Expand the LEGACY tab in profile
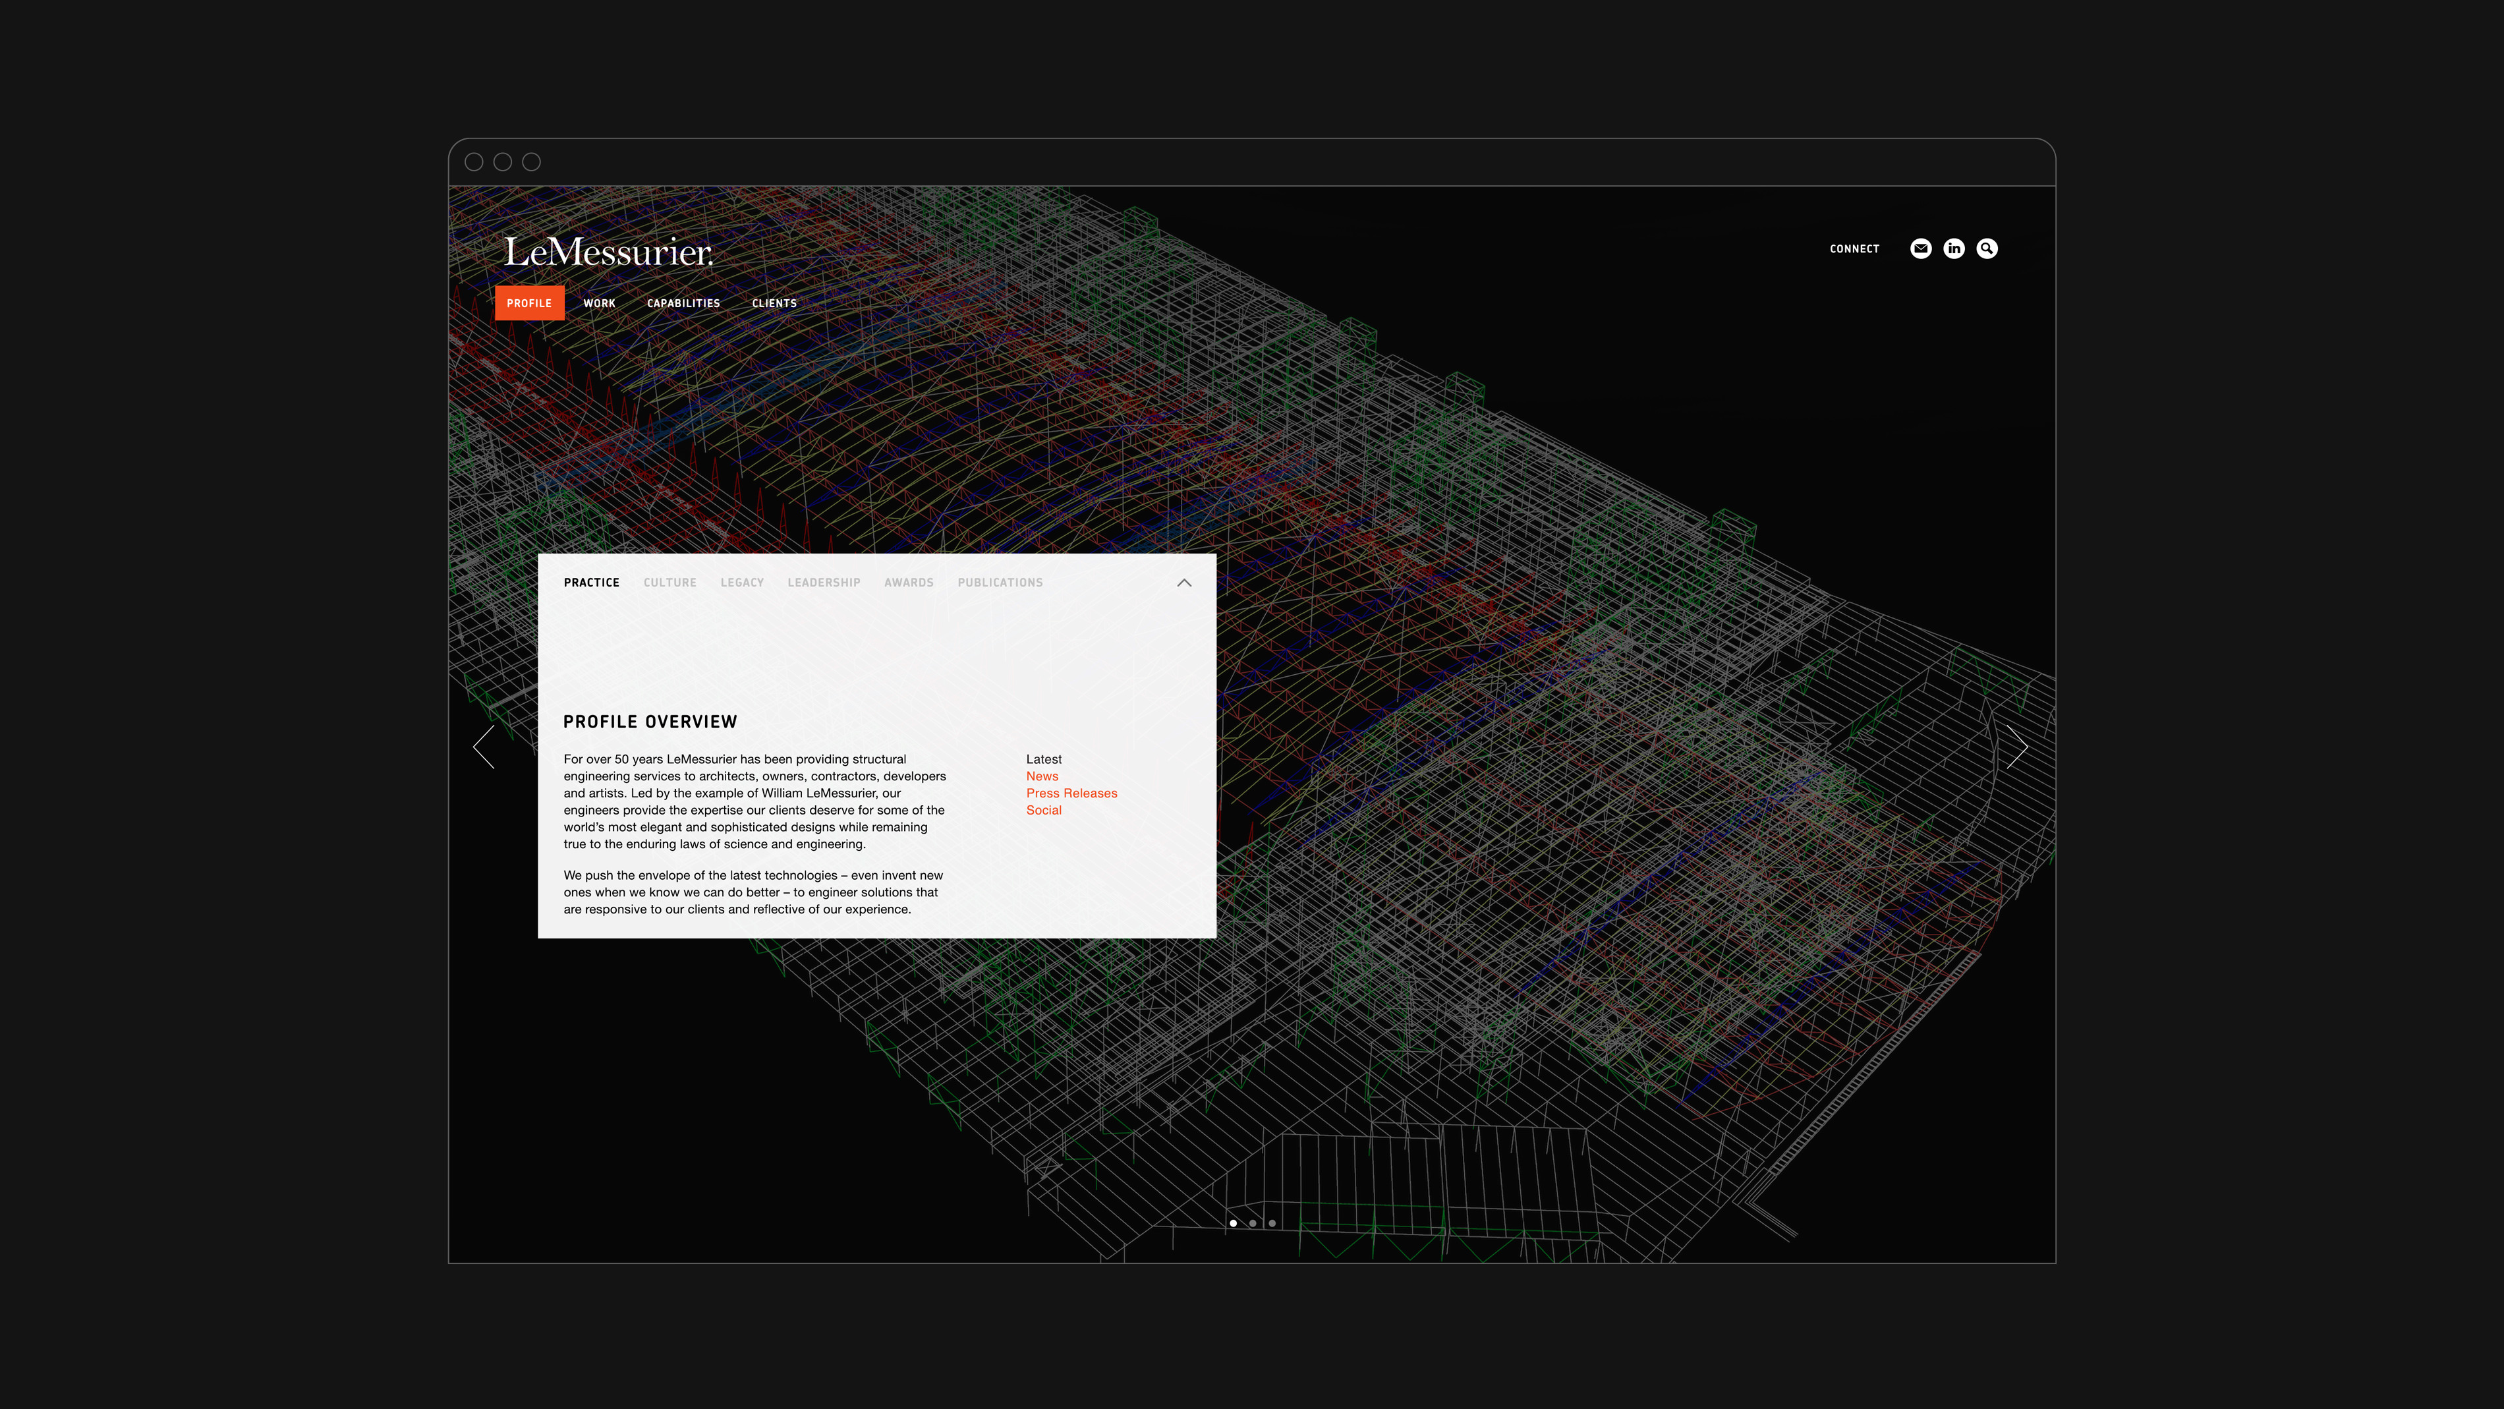The image size is (2504, 1409). [x=743, y=581]
